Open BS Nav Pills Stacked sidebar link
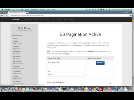This screenshot has height=100, width=134. click(x=19, y=69)
